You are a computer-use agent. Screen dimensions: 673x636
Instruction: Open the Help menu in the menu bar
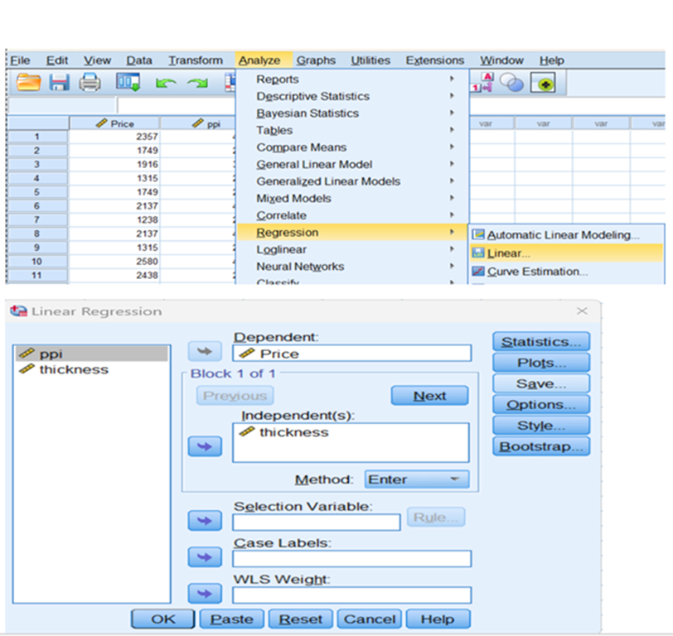(552, 60)
